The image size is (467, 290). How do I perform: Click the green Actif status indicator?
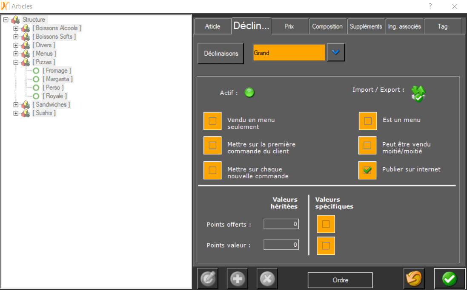[x=249, y=92]
